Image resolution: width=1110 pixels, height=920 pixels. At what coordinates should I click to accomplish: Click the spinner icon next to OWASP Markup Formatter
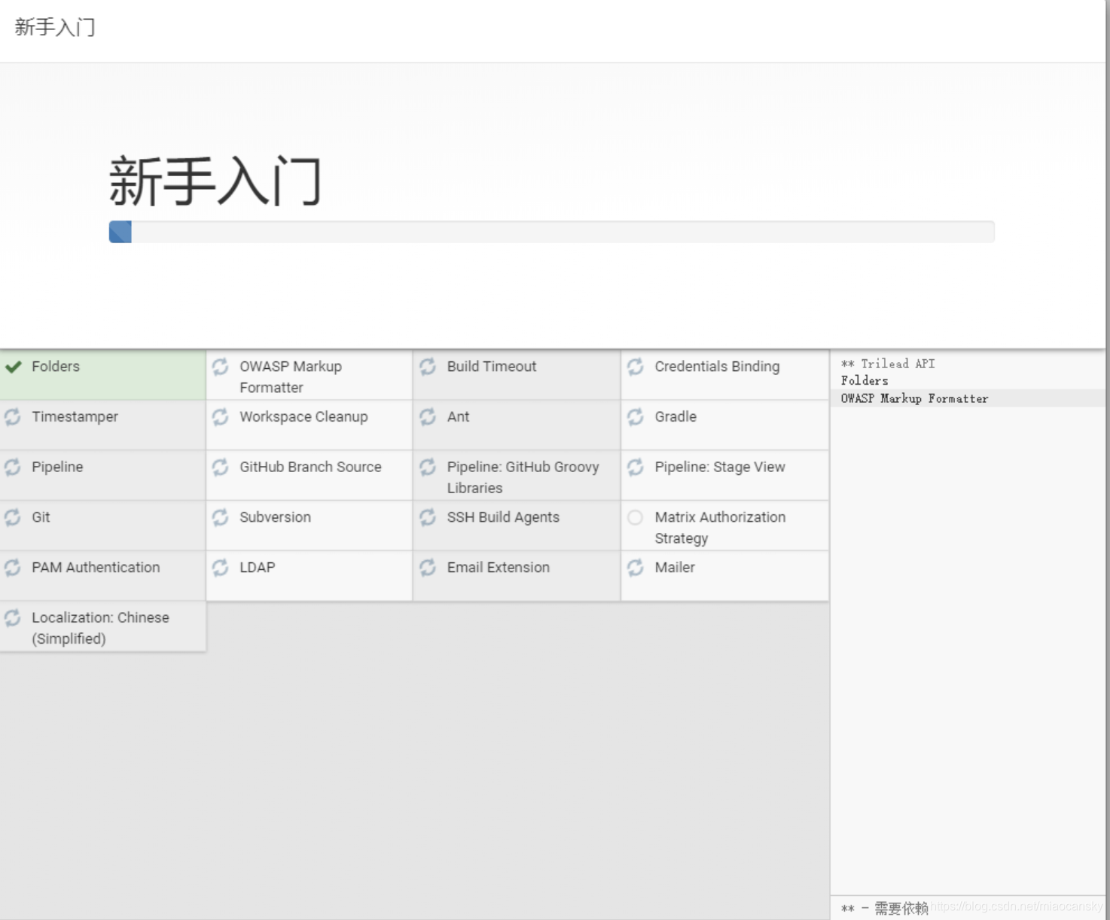[x=220, y=367]
